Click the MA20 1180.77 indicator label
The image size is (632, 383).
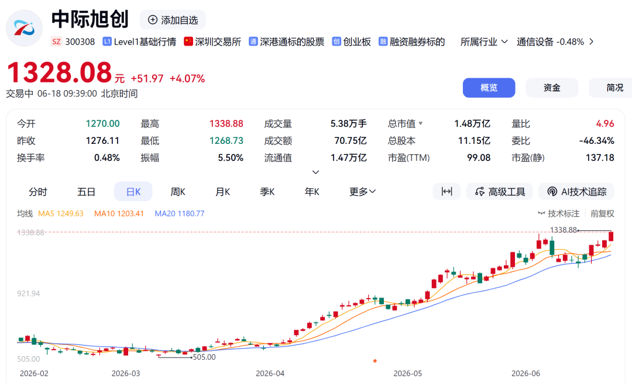click(x=180, y=213)
